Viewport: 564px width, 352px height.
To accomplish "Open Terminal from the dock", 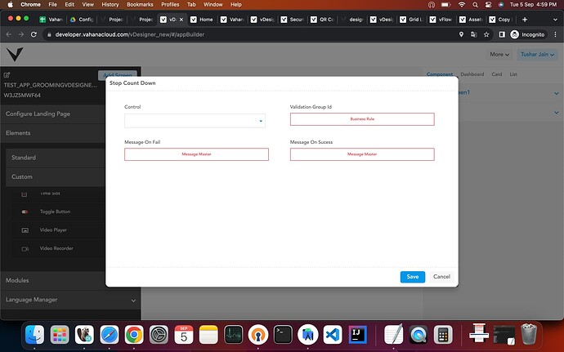I will click(283, 335).
